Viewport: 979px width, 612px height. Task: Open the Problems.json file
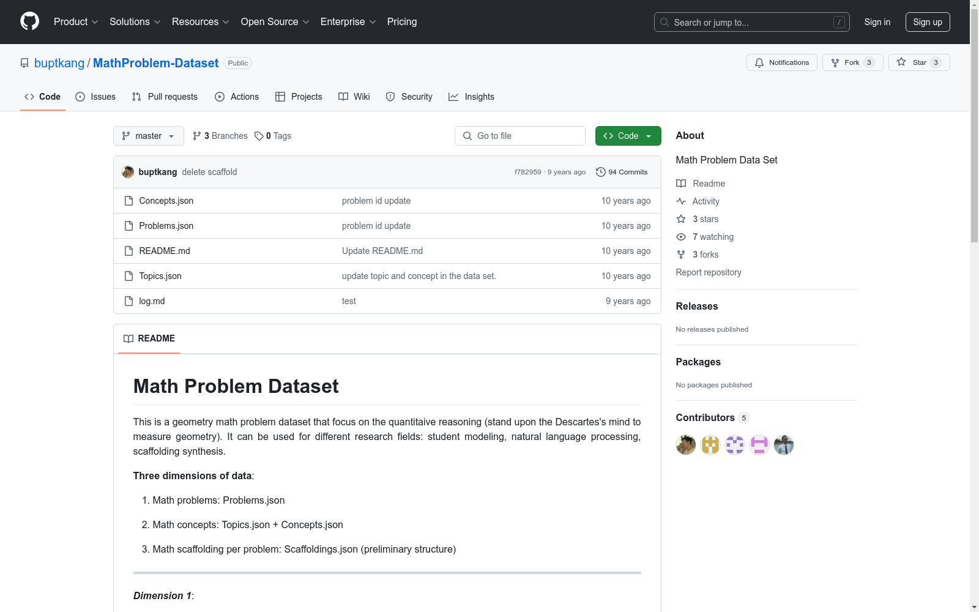click(166, 226)
